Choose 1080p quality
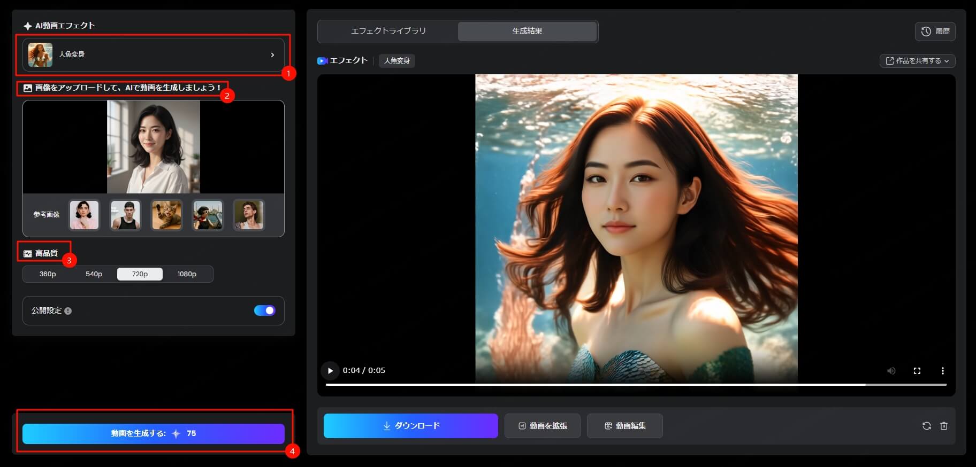The width and height of the screenshot is (976, 467). point(187,274)
